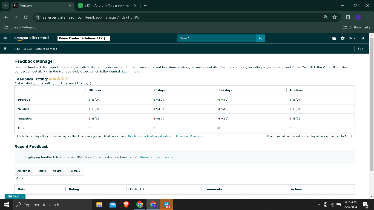Viewport: 374px width, 210px height.
Task: Click the Edit button
Action: tap(360, 49)
